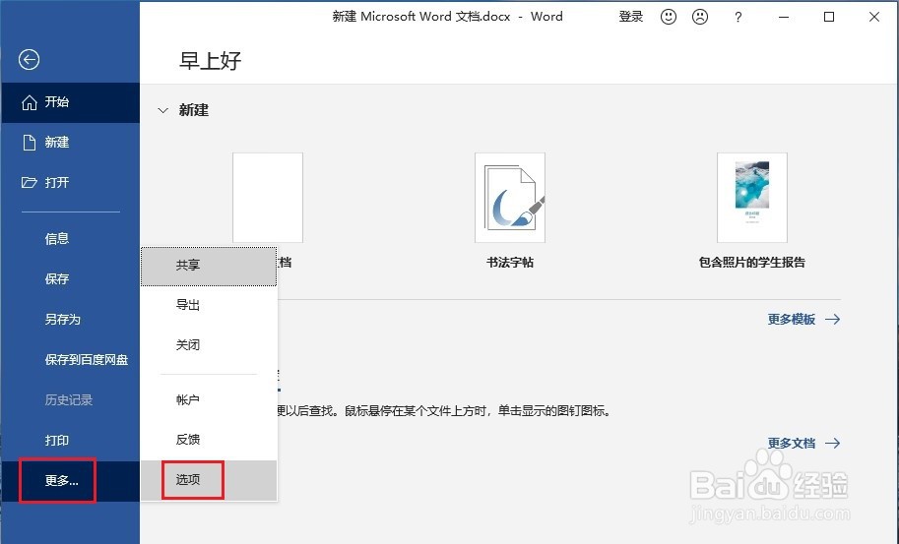Click the 登录 sign-in button
Viewport: 899px width, 544px height.
tap(630, 17)
